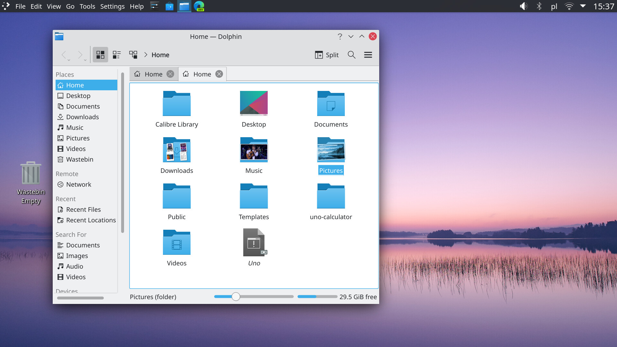Expand the Devices section

coord(67,291)
